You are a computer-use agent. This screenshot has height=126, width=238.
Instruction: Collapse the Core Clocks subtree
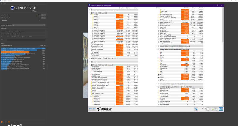click(x=91, y=29)
